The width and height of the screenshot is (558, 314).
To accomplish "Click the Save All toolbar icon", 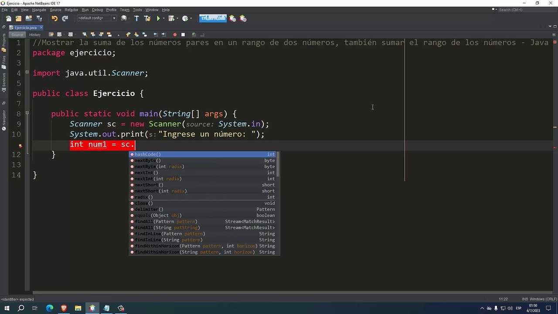I will point(39,18).
